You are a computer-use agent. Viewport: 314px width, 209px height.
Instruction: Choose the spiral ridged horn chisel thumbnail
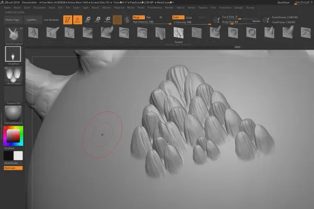288,32
